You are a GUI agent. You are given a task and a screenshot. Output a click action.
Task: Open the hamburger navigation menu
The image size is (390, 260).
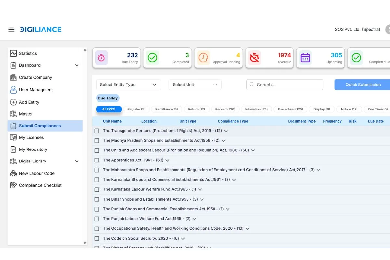coord(11,30)
